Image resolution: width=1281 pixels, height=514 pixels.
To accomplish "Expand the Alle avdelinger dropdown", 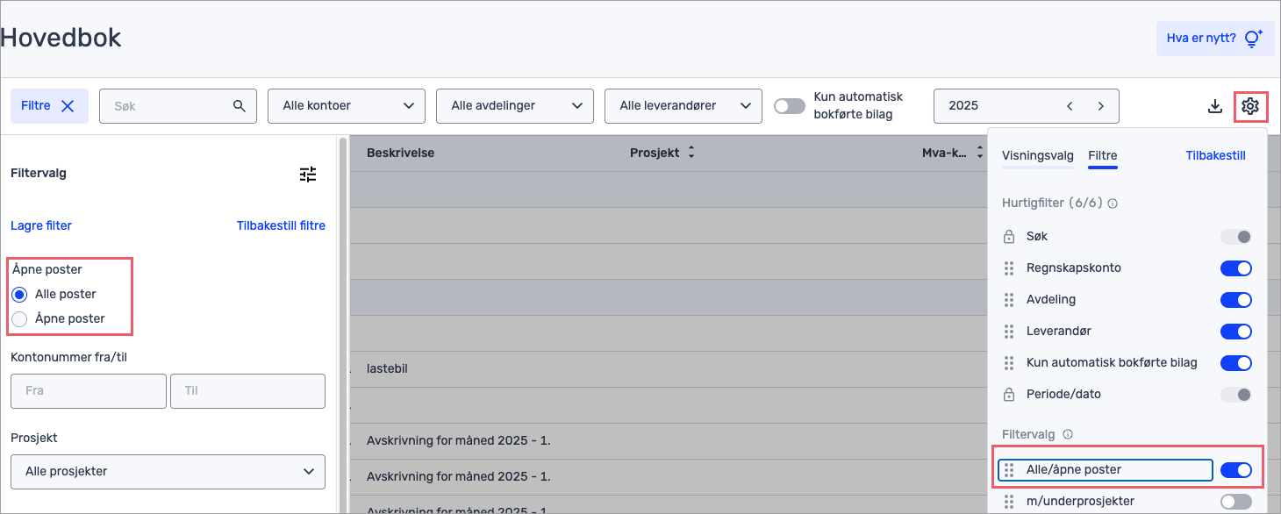I will click(515, 106).
